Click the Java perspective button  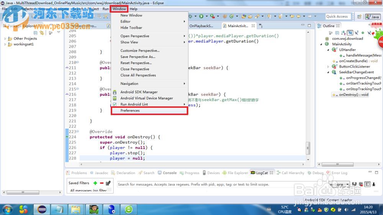click(x=372, y=17)
